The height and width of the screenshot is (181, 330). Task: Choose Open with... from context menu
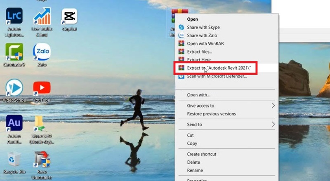(x=198, y=95)
